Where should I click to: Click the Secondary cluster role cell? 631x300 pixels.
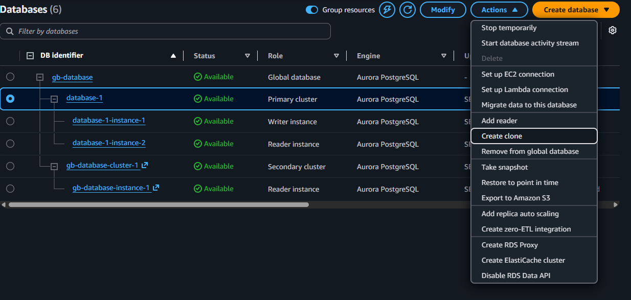(297, 167)
